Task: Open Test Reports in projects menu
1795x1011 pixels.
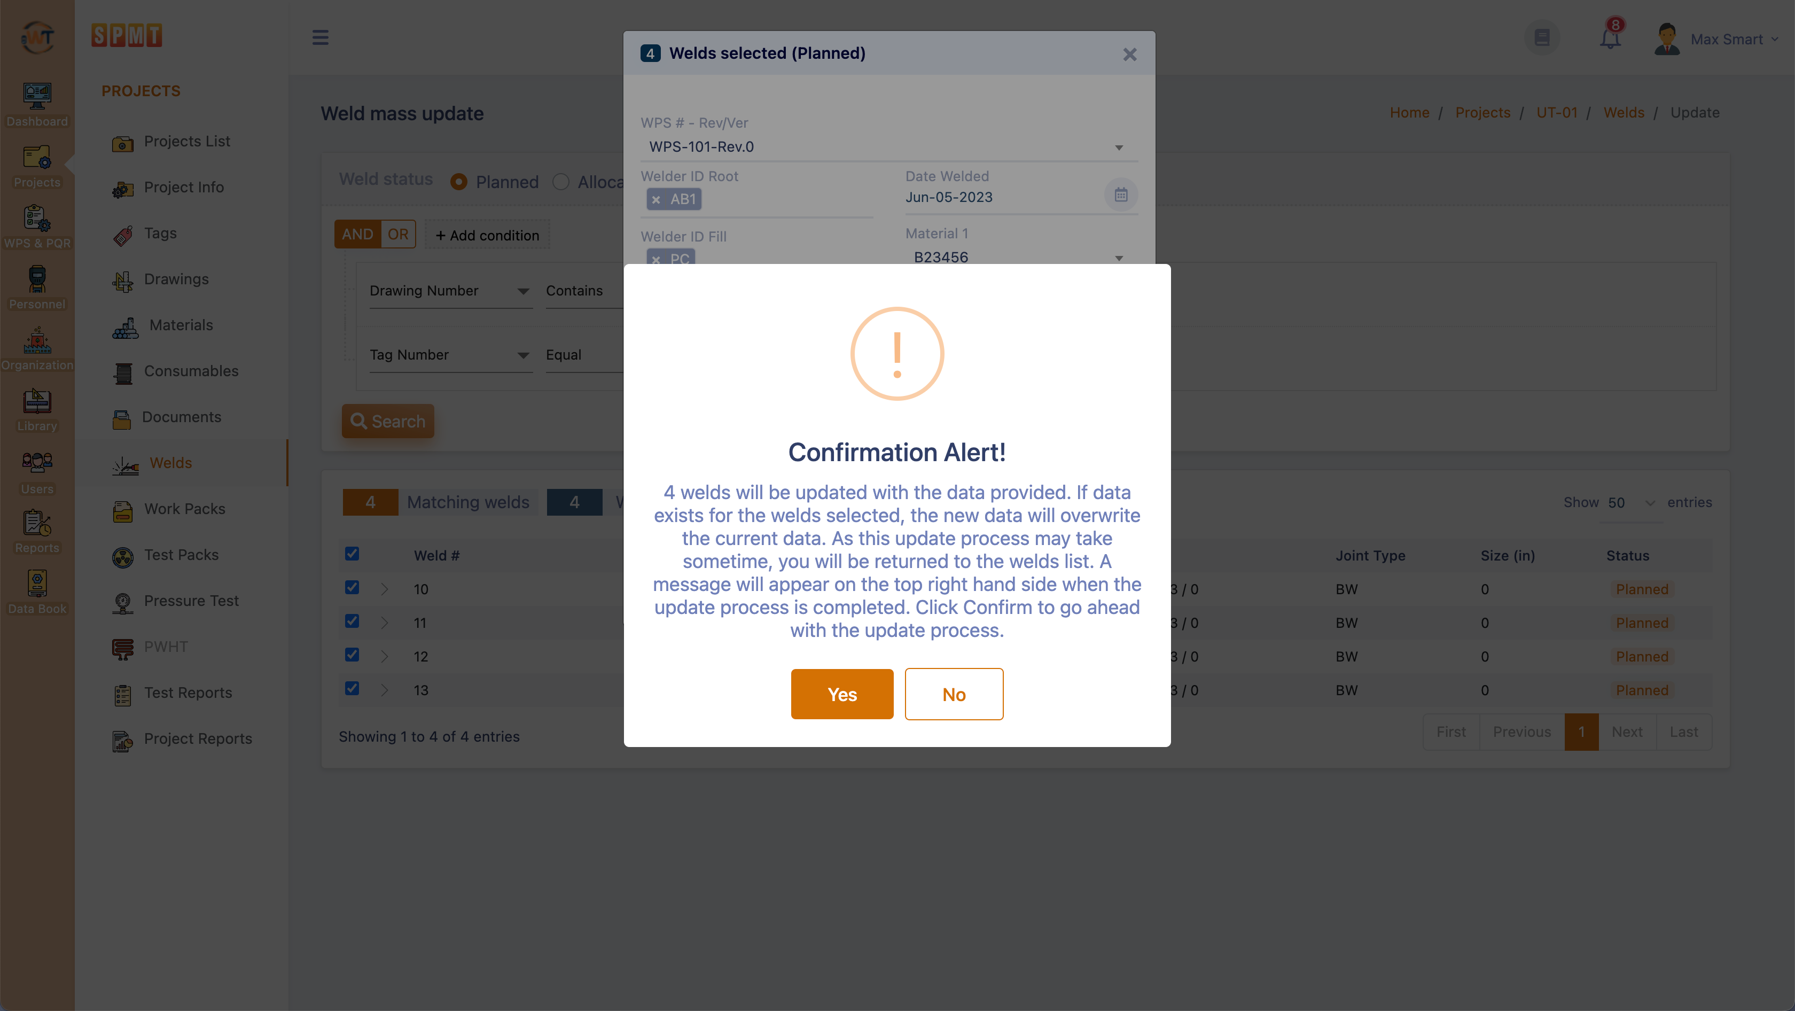Action: (x=188, y=693)
